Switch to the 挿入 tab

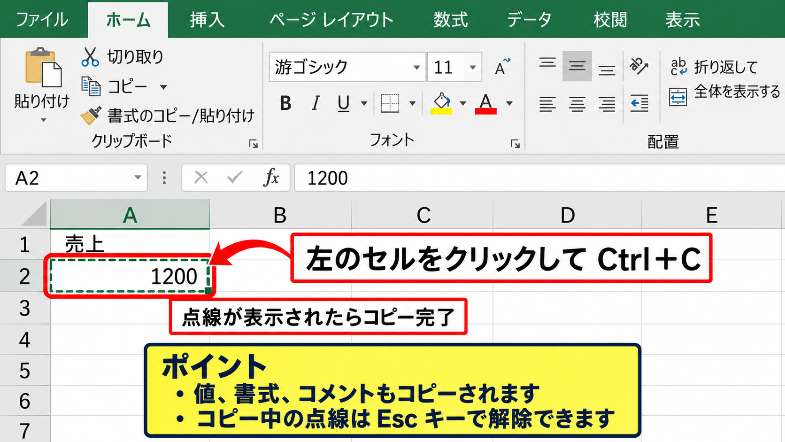(x=207, y=20)
